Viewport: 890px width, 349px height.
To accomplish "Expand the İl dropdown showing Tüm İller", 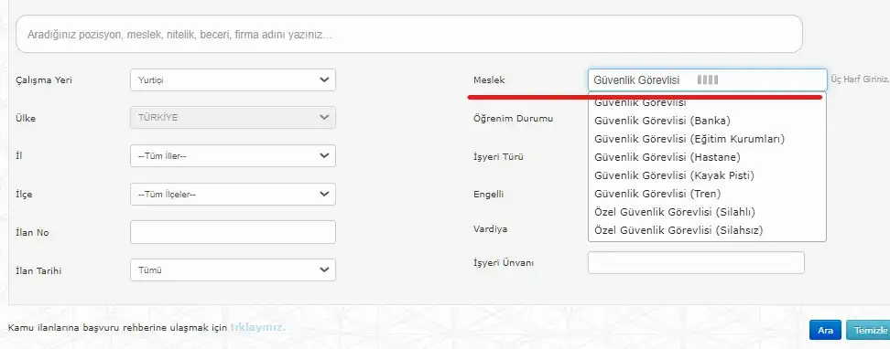I will [x=233, y=156].
